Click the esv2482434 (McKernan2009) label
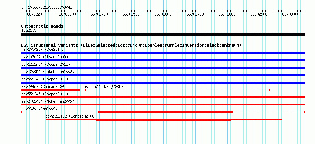Screen dimensions: 315x144 pos(48,101)
